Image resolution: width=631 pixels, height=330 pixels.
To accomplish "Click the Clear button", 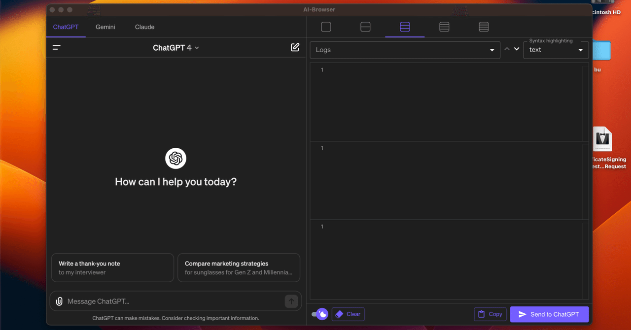I will 348,314.
